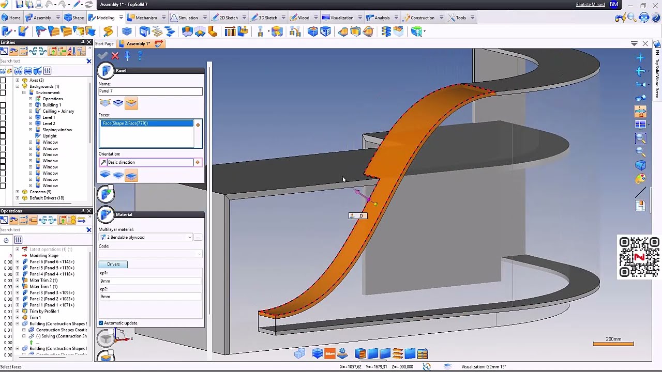Toggle visibility checkbox for Level 1
The width and height of the screenshot is (662, 372).
click(3, 117)
